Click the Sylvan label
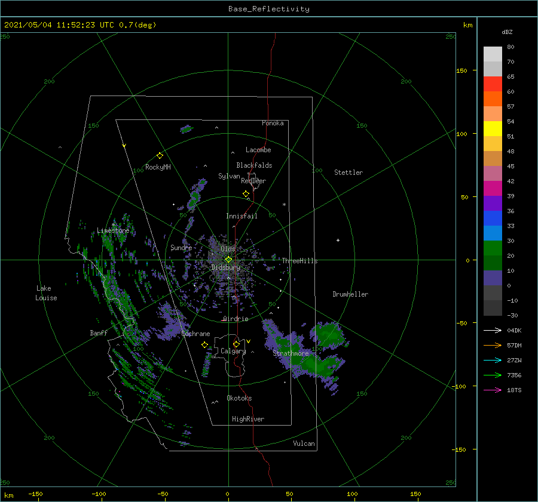The image size is (538, 502). click(x=229, y=176)
